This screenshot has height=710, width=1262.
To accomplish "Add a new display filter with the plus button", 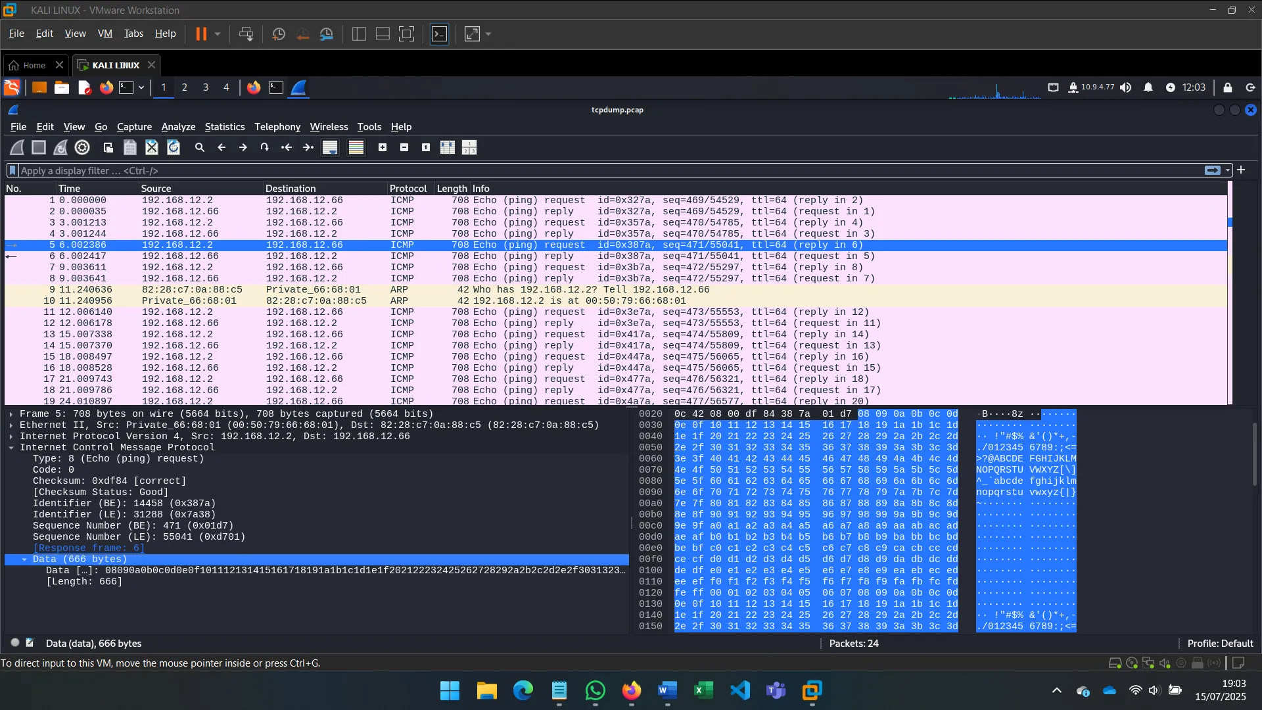I will coord(1242,170).
